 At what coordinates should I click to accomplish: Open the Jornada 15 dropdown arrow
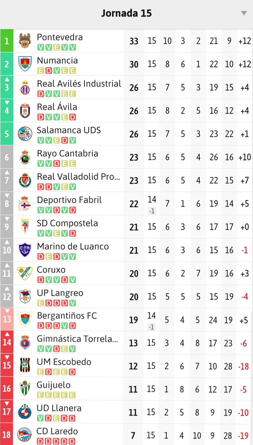click(243, 13)
